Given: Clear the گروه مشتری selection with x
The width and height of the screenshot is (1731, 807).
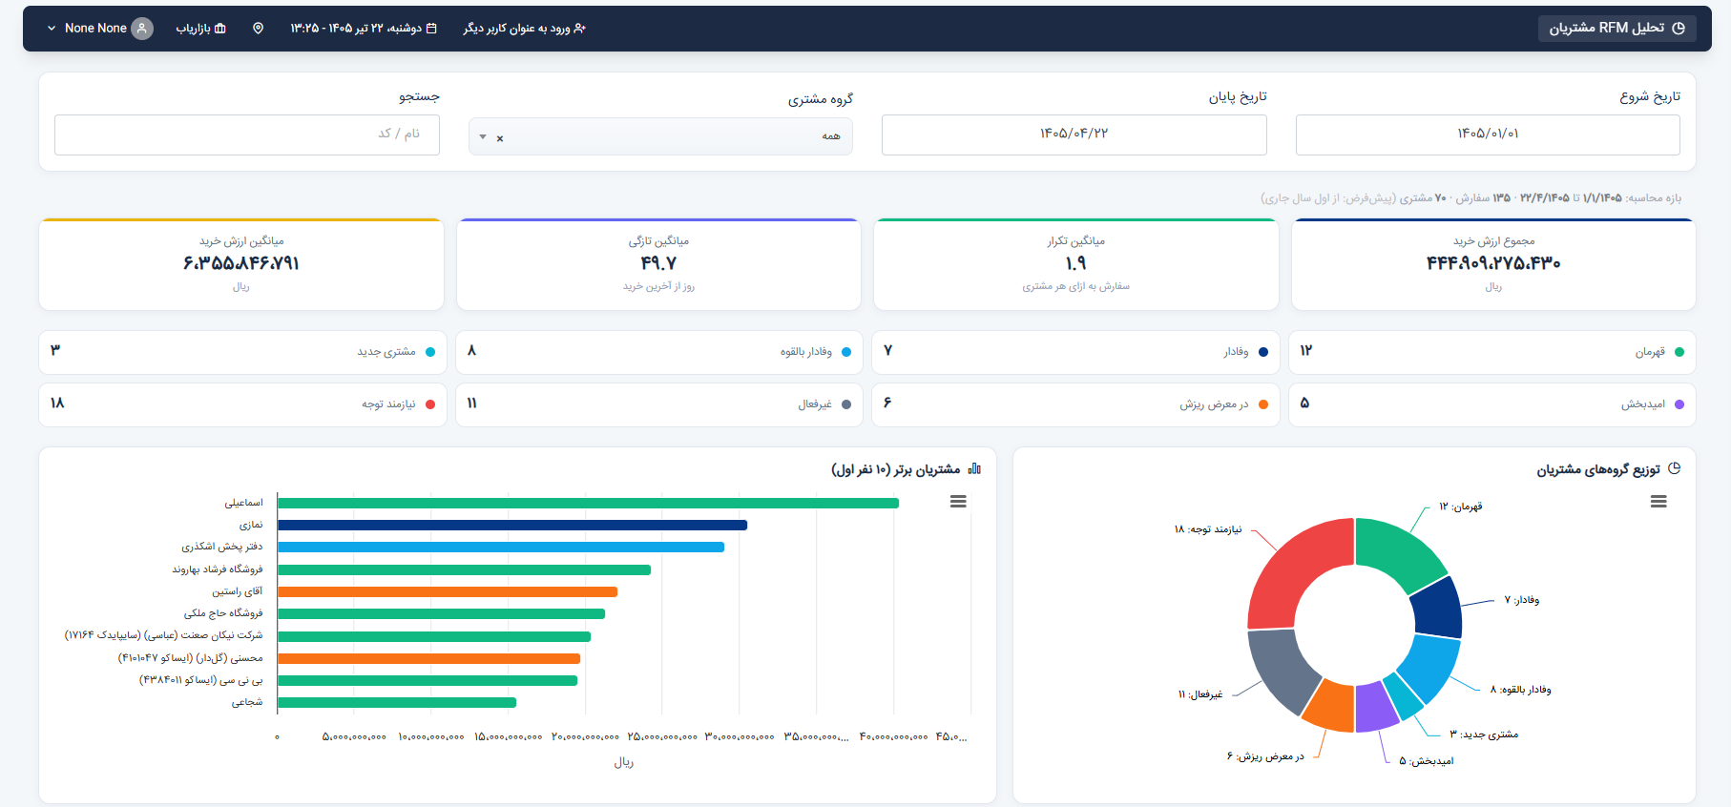Looking at the screenshot, I should [500, 138].
